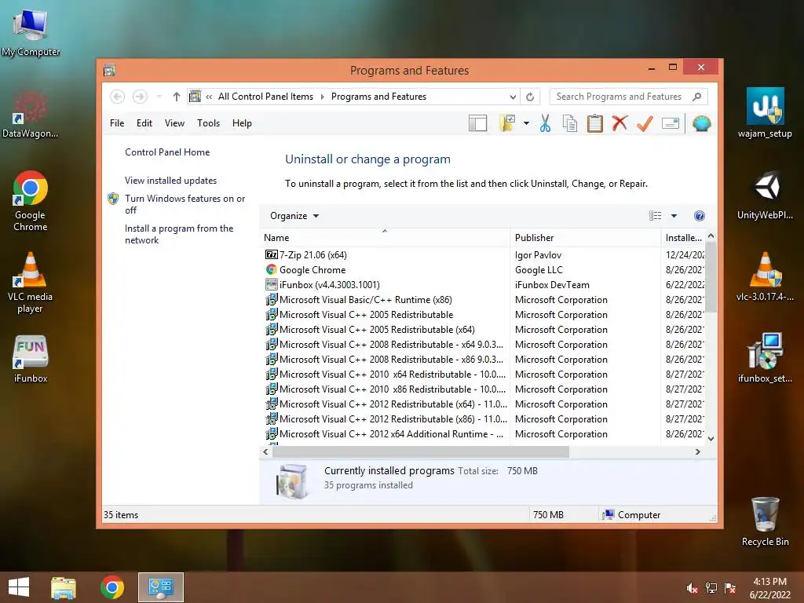Open the dropdown arrow beside folder options icon

pyautogui.click(x=526, y=123)
